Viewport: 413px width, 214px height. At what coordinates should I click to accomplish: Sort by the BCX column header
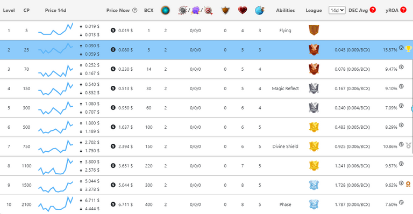[149, 11]
